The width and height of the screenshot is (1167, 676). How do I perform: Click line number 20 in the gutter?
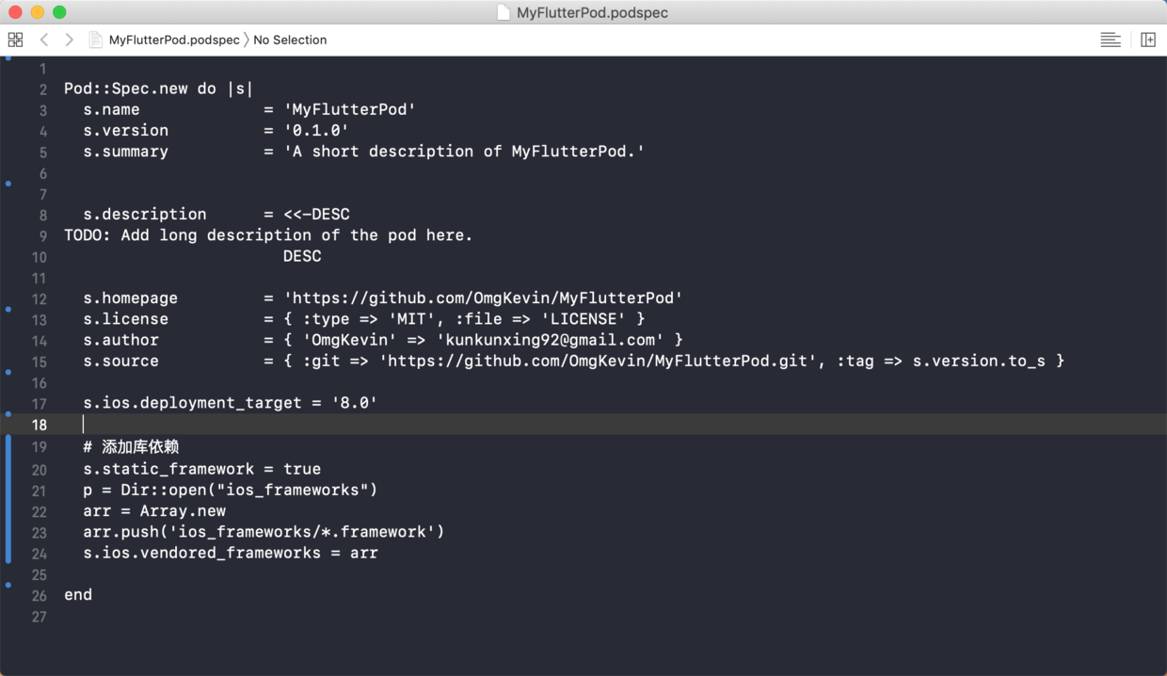[39, 468]
